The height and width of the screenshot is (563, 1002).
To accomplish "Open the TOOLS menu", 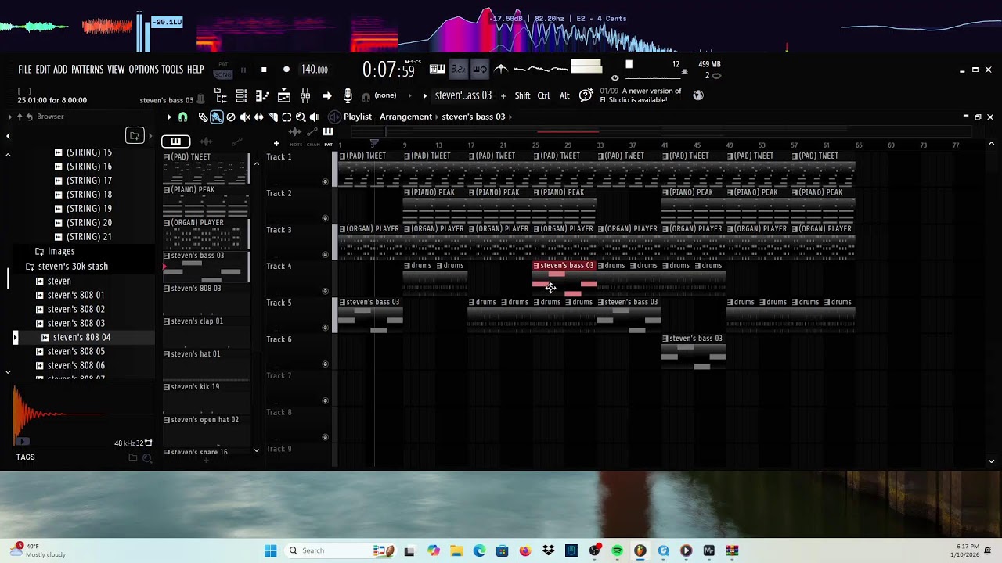I will click(172, 70).
